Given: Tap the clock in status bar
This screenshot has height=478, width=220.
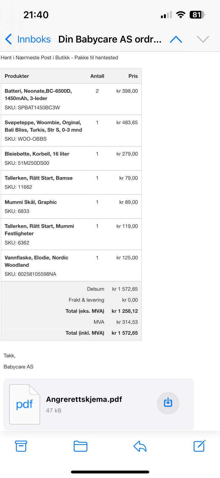Looking at the screenshot, I should tap(36, 15).
